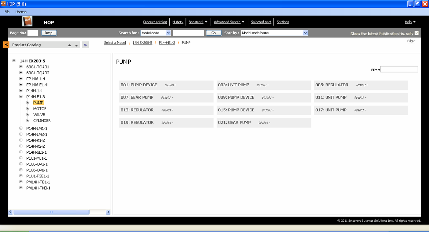
Task: Click the Jump button
Action: [49, 33]
